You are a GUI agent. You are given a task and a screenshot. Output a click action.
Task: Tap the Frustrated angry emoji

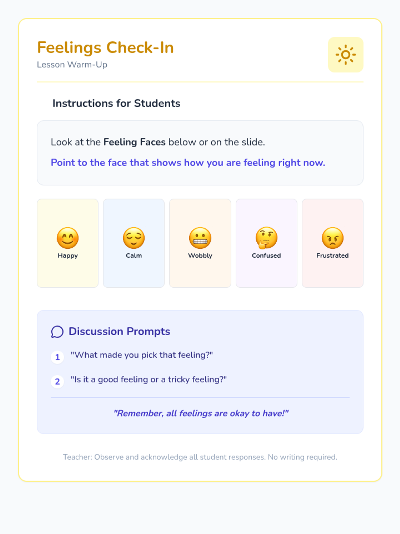332,238
